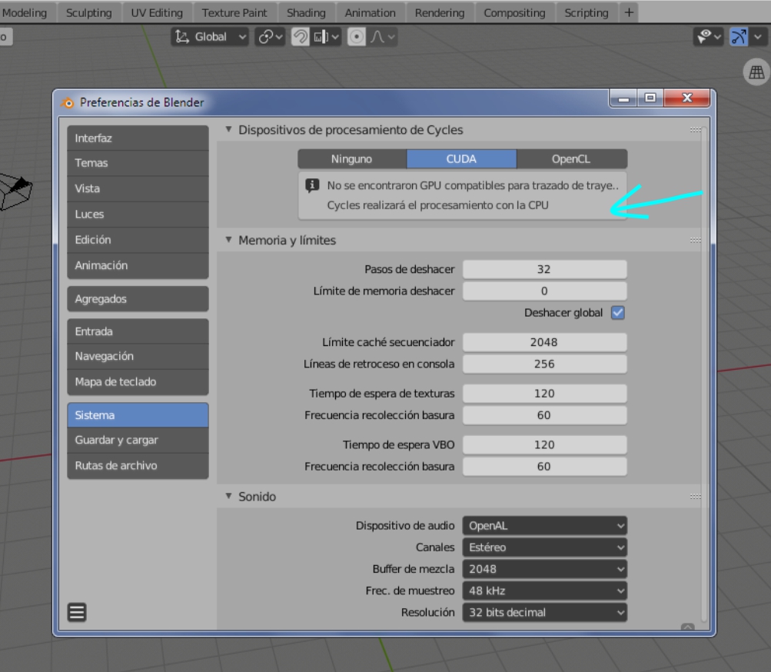
Task: Open Canales dropdown set to Estéreo
Action: (545, 547)
